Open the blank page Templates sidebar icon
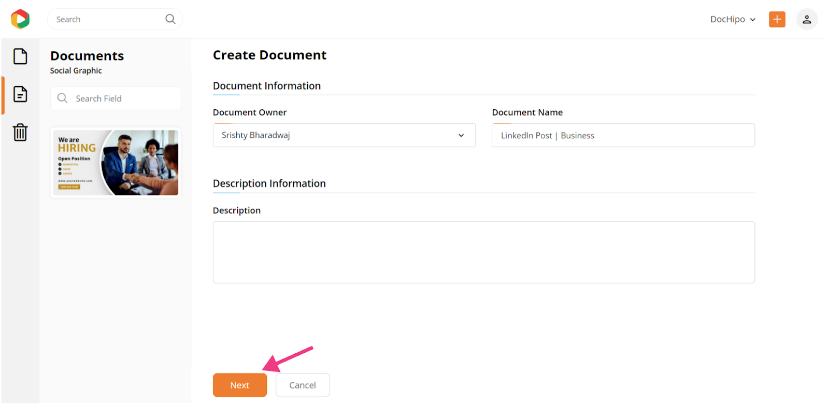Viewport: 829px width, 403px height. (x=20, y=56)
